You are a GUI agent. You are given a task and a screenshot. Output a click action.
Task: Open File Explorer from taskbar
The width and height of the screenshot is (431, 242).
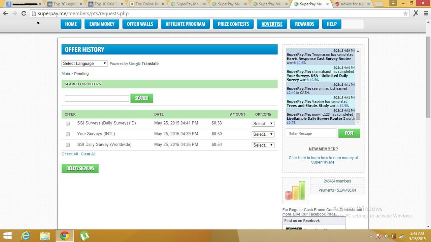pos(45,236)
